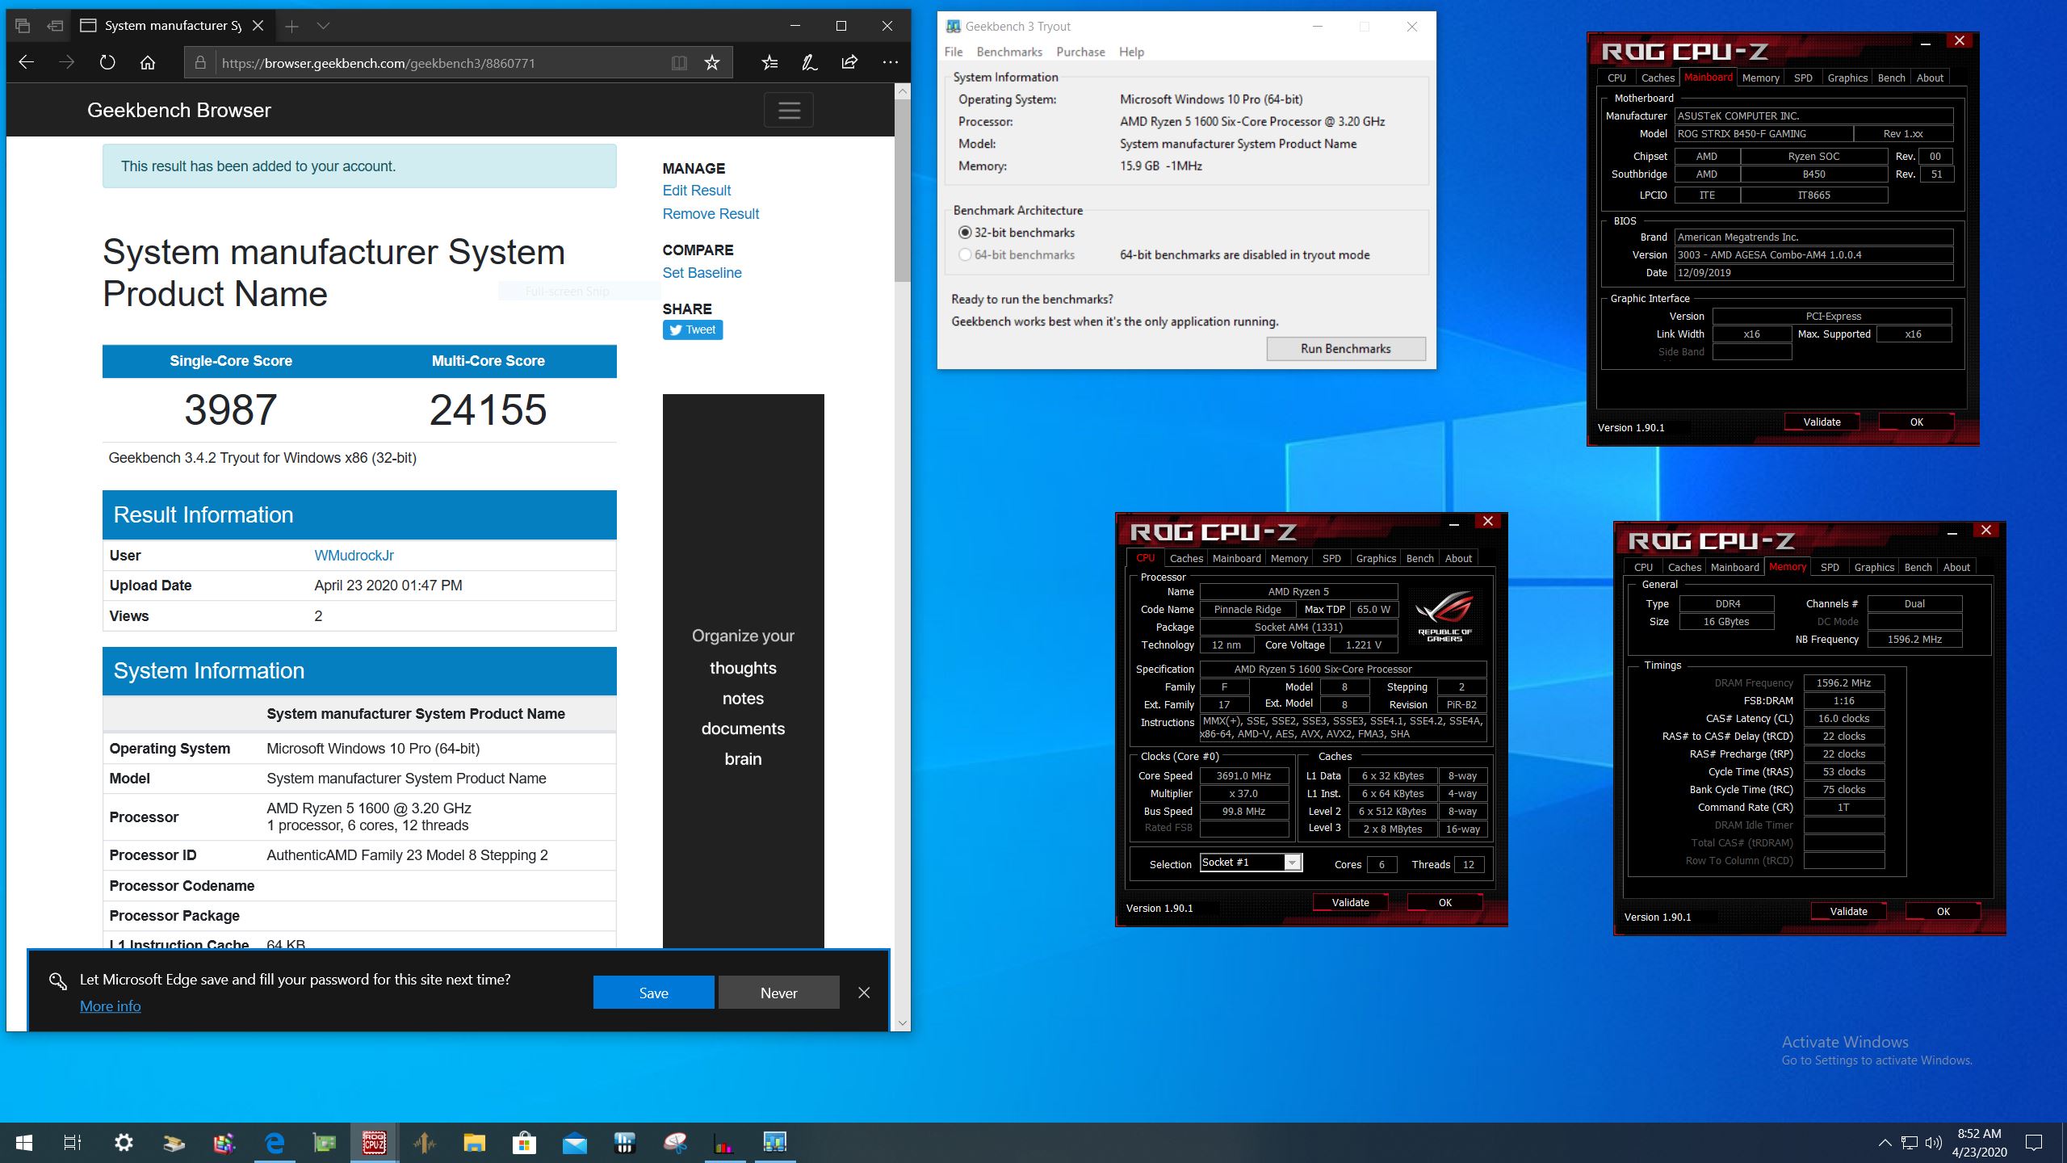Click the Edge refresh icon

107,62
